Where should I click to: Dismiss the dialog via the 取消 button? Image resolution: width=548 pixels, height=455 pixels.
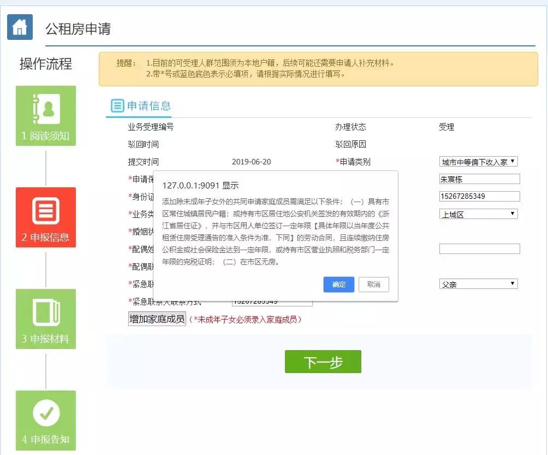coord(373,285)
